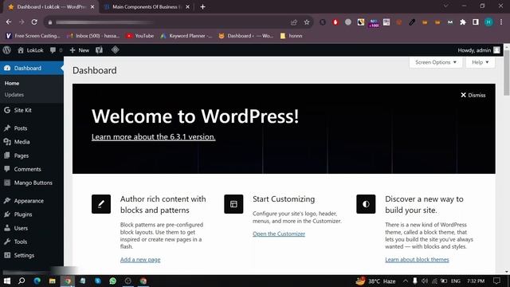Screen dimensions: 510x287
Task: Open weather widget showing 38°C Haze
Action: click(x=375, y=281)
